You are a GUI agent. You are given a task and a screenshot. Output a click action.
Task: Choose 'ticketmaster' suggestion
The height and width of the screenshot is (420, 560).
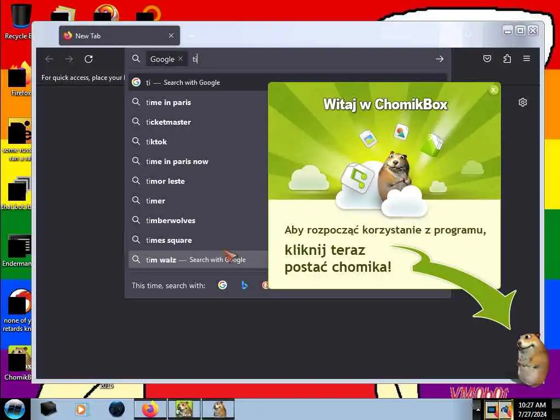coord(198,122)
